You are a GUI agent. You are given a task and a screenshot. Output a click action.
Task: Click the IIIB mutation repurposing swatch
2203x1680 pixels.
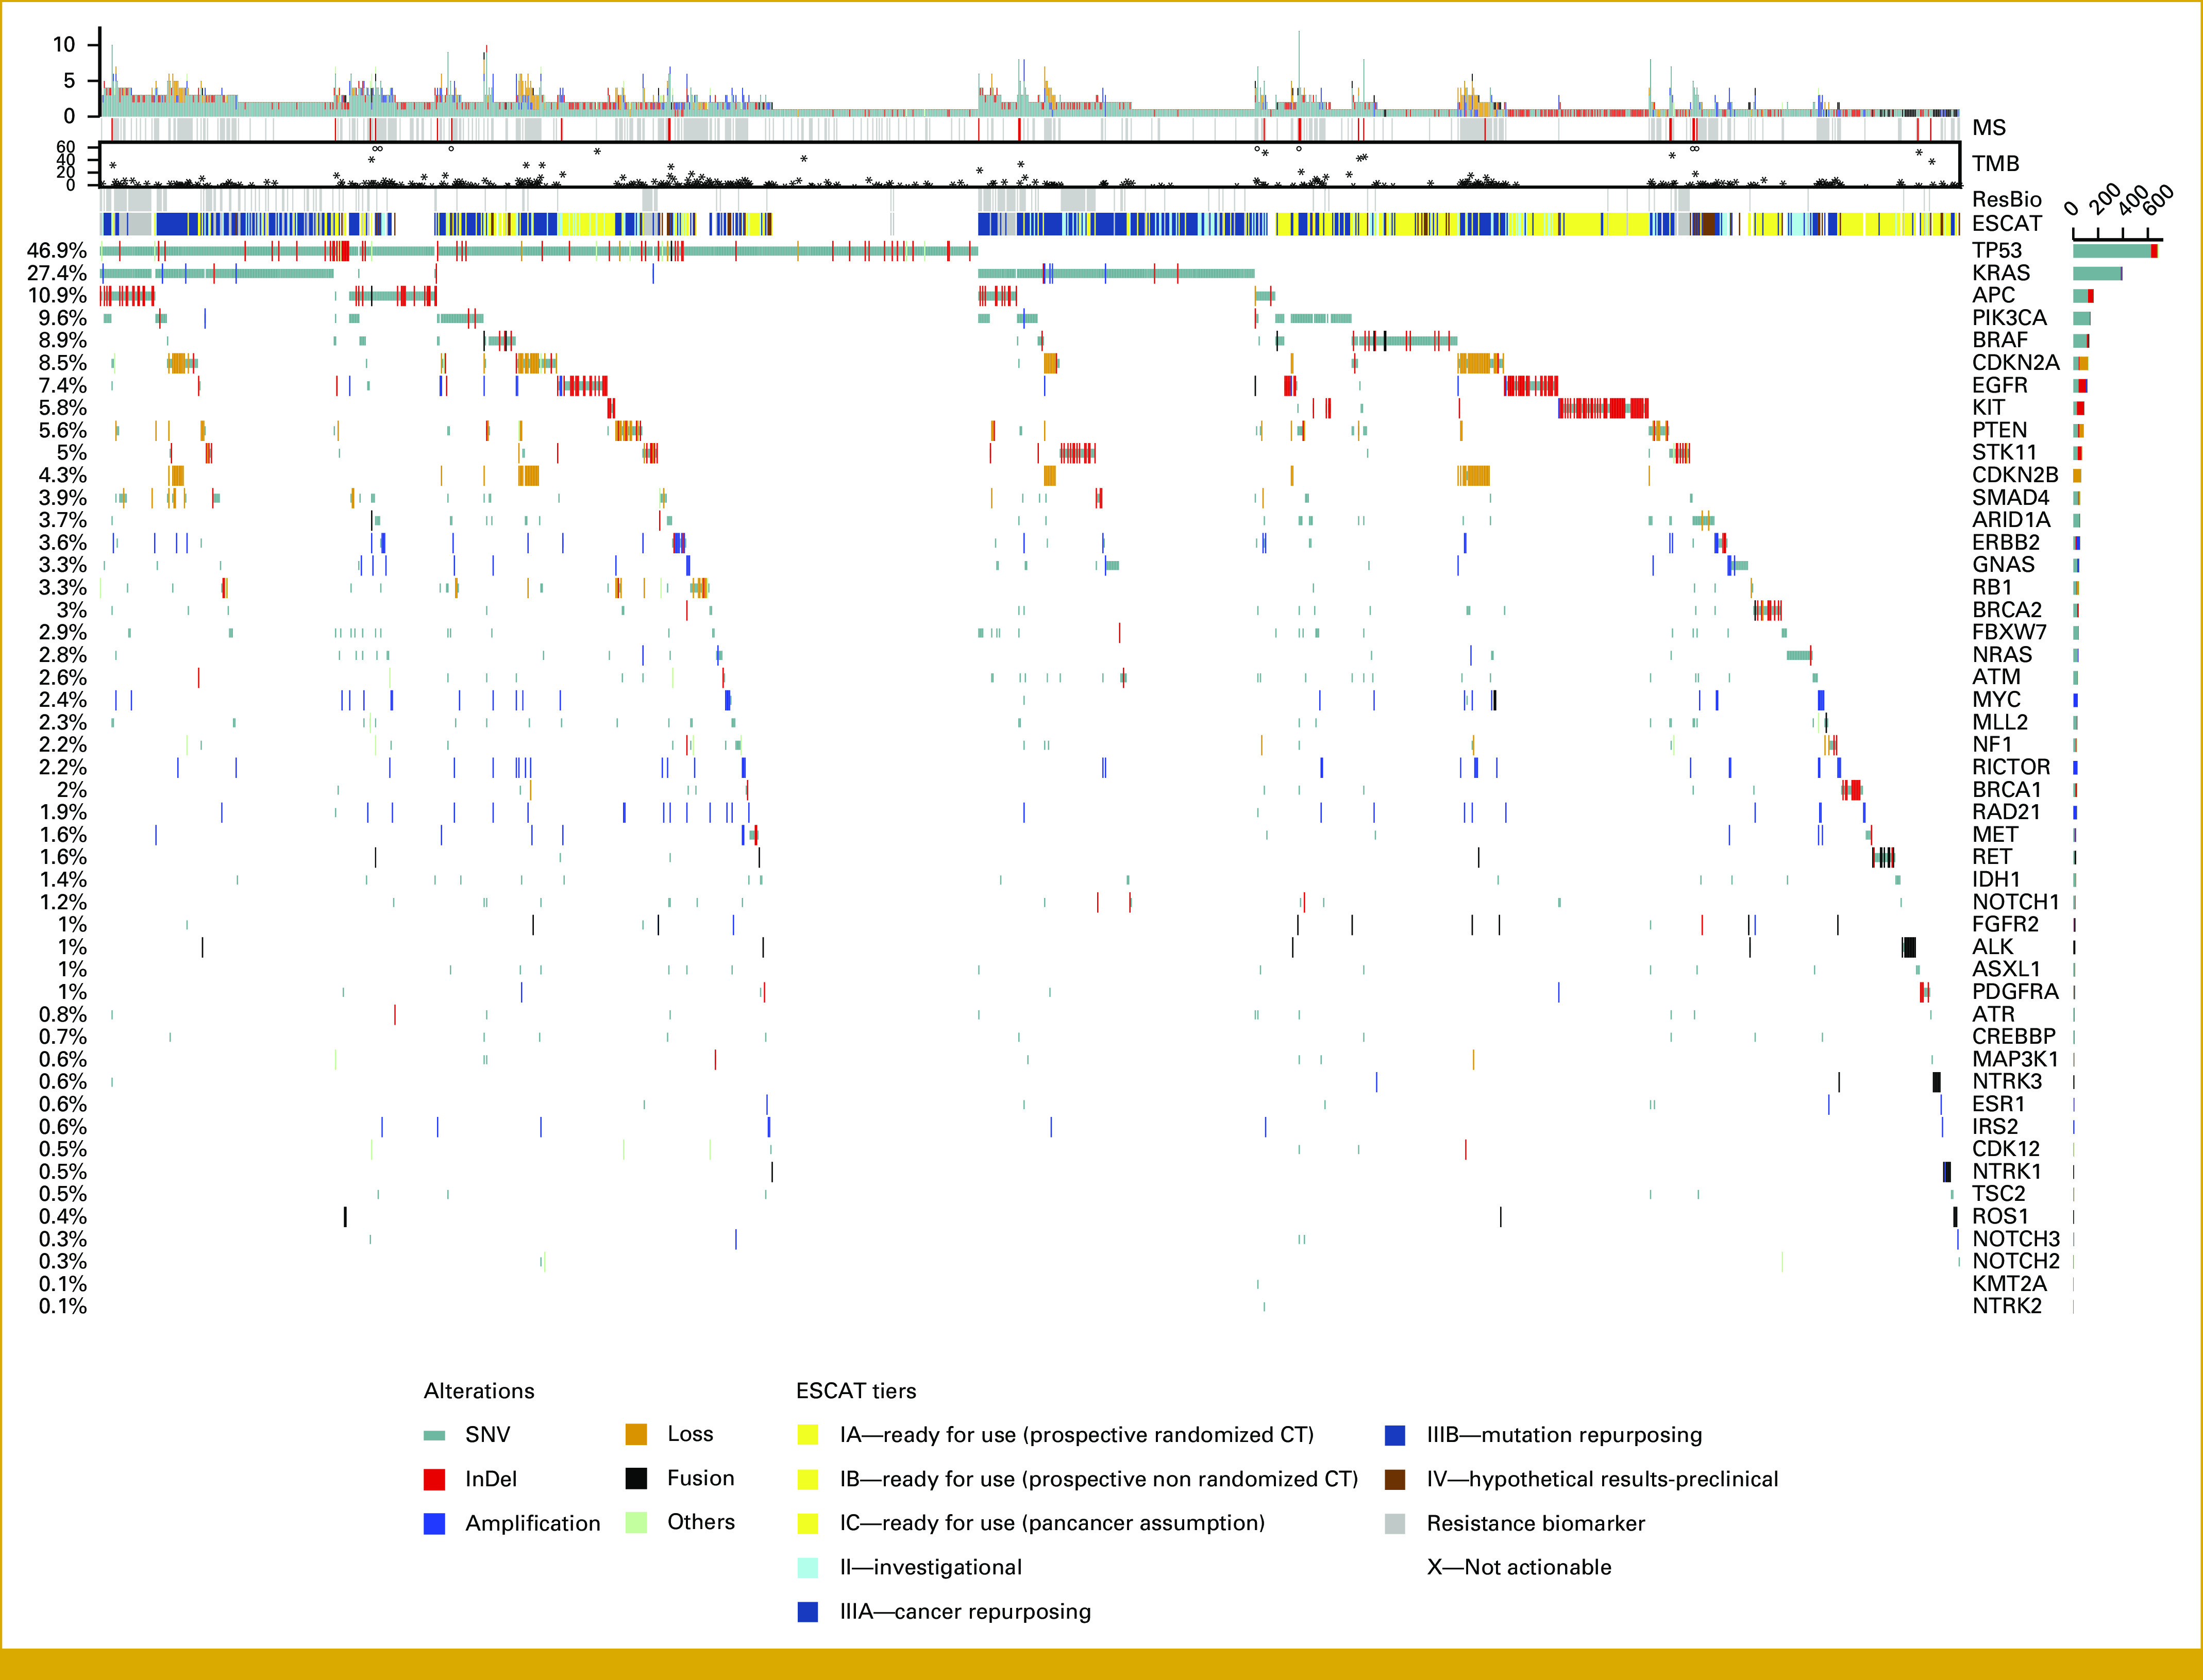point(1395,1435)
